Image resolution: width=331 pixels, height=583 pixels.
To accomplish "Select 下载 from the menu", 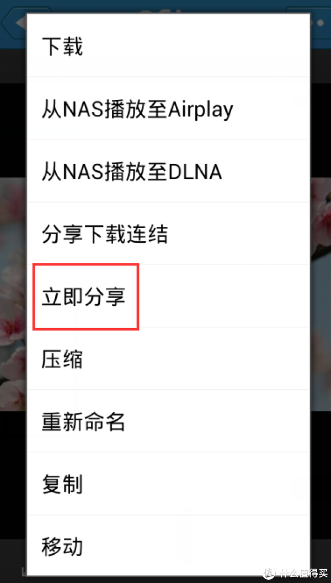I will 168,46.
